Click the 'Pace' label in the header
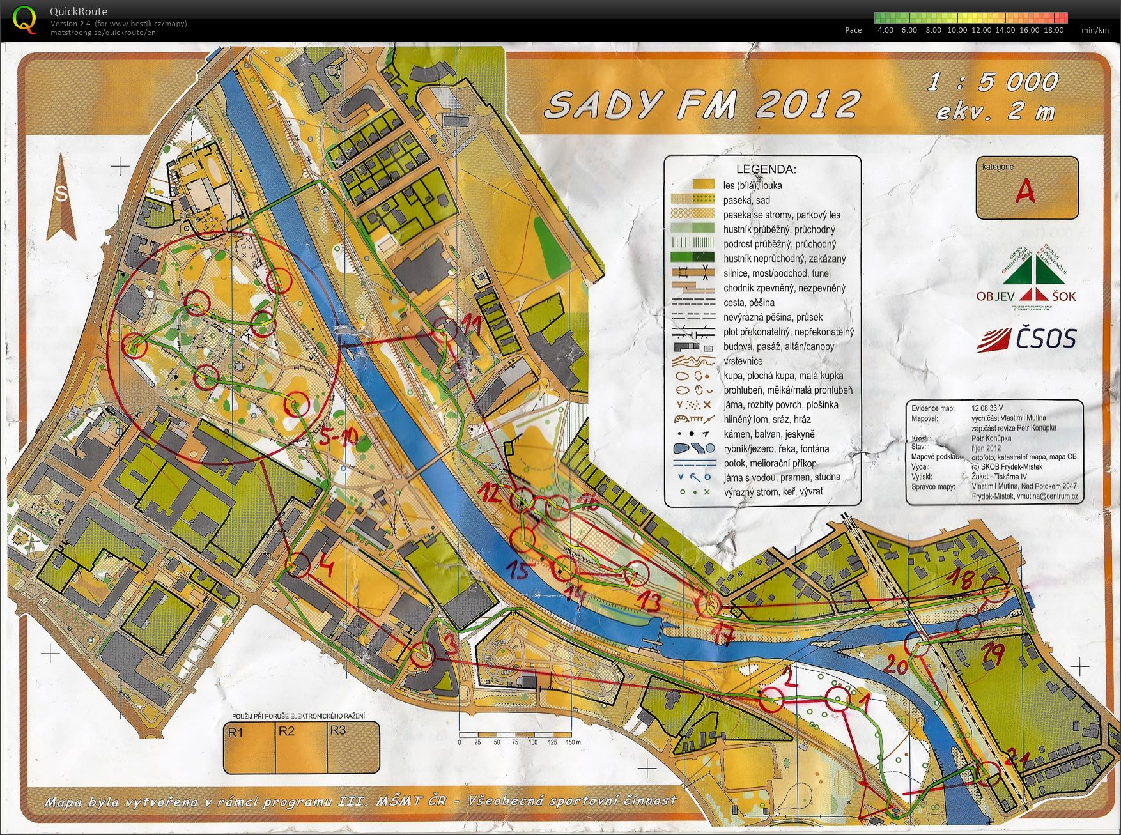Screen dimensions: 1121x835 pos(853,30)
